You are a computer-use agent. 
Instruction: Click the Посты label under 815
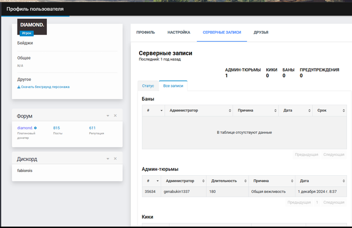click(58, 133)
